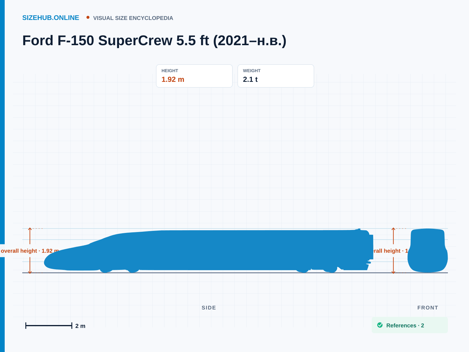The width and height of the screenshot is (469, 352).
Task: Click the SIDE view label
Action: click(x=209, y=308)
